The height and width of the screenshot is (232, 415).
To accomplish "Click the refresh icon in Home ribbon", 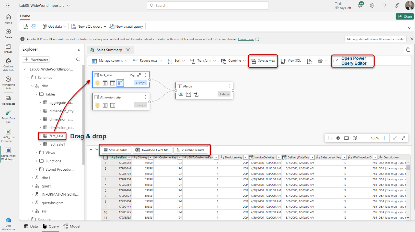I will [26, 26].
